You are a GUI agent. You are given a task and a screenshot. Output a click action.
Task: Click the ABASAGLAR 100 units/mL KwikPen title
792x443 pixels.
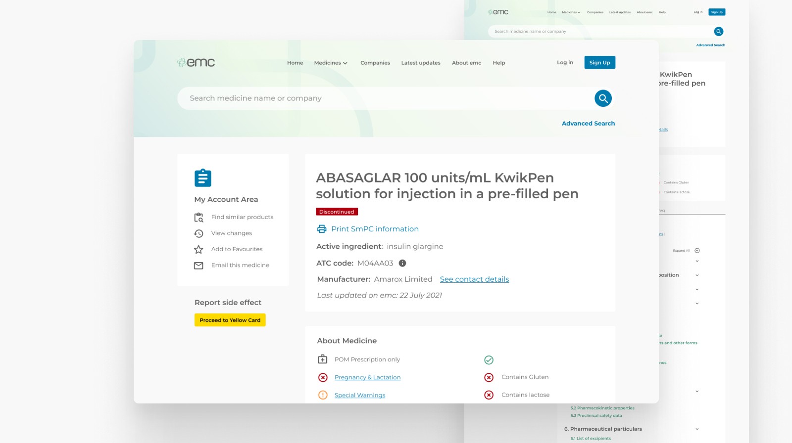[447, 185]
